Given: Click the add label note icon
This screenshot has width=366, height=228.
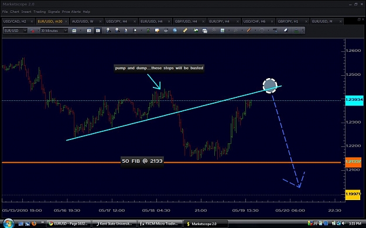Looking at the screenshot, I should click(x=157, y=30).
